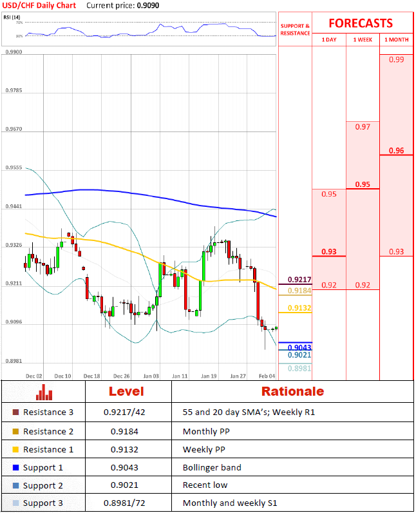Viewport: 416px width, 513px height.
Task: Click the Support 1 blue color swatch
Action: 15,468
